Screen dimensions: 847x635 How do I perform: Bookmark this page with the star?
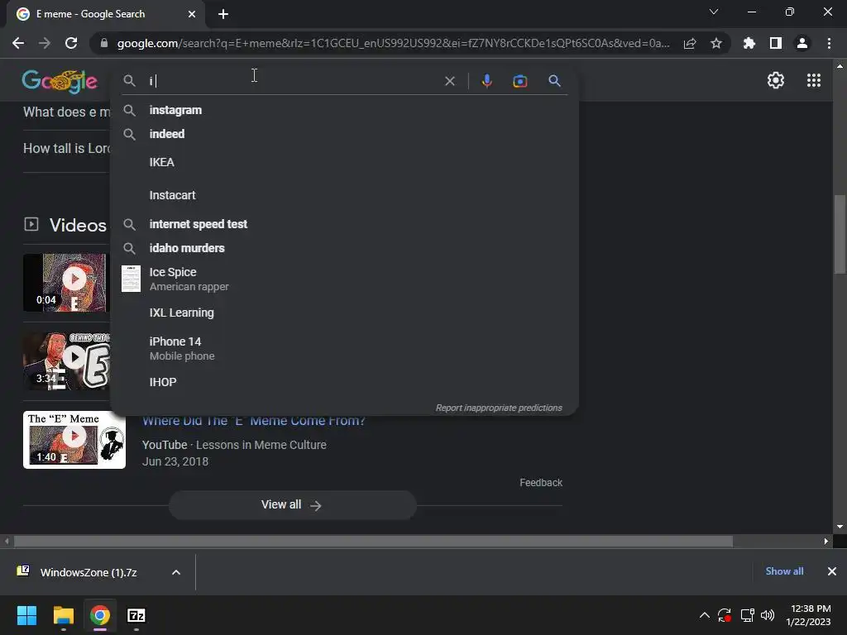coord(716,43)
